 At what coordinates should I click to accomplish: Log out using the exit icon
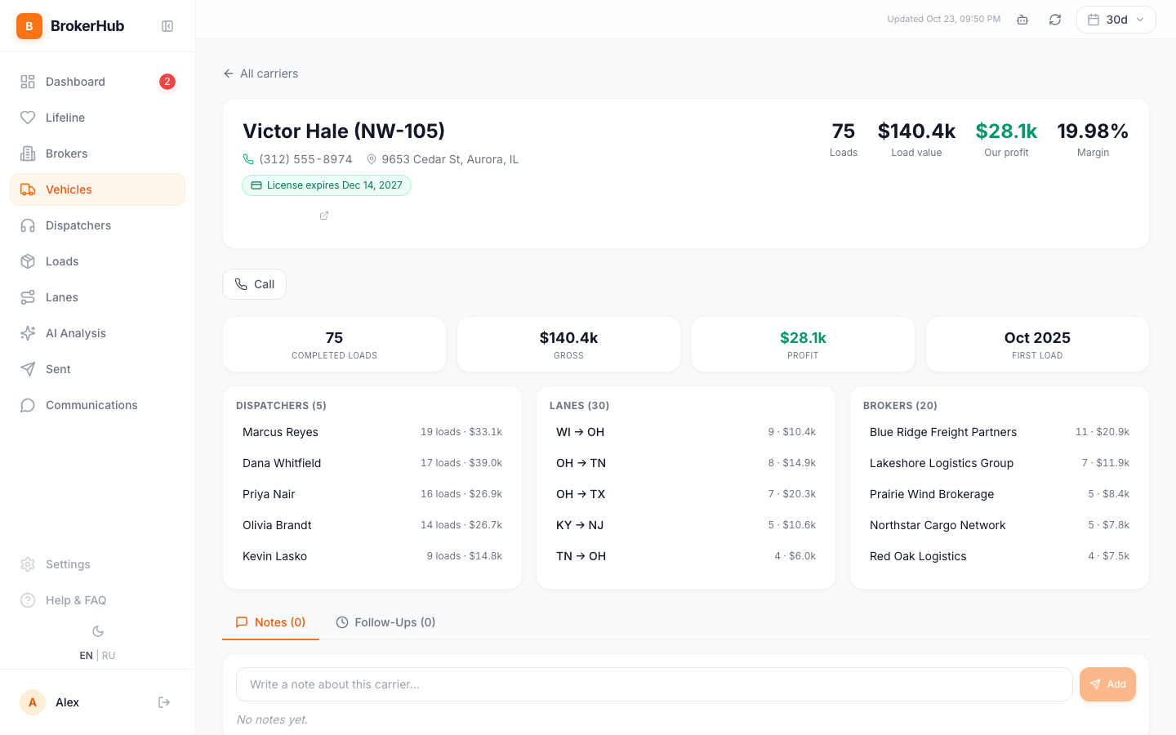click(164, 702)
